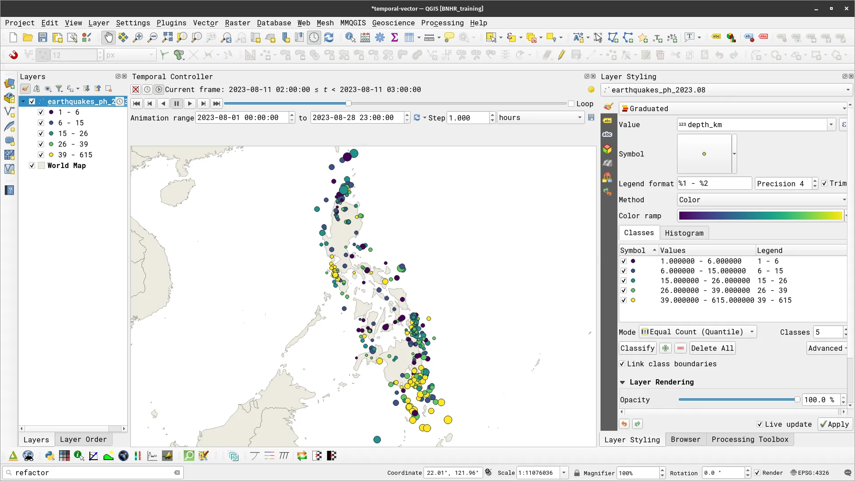The image size is (855, 481).
Task: Click the Statistical Summary sigma icon
Action: 395,37
